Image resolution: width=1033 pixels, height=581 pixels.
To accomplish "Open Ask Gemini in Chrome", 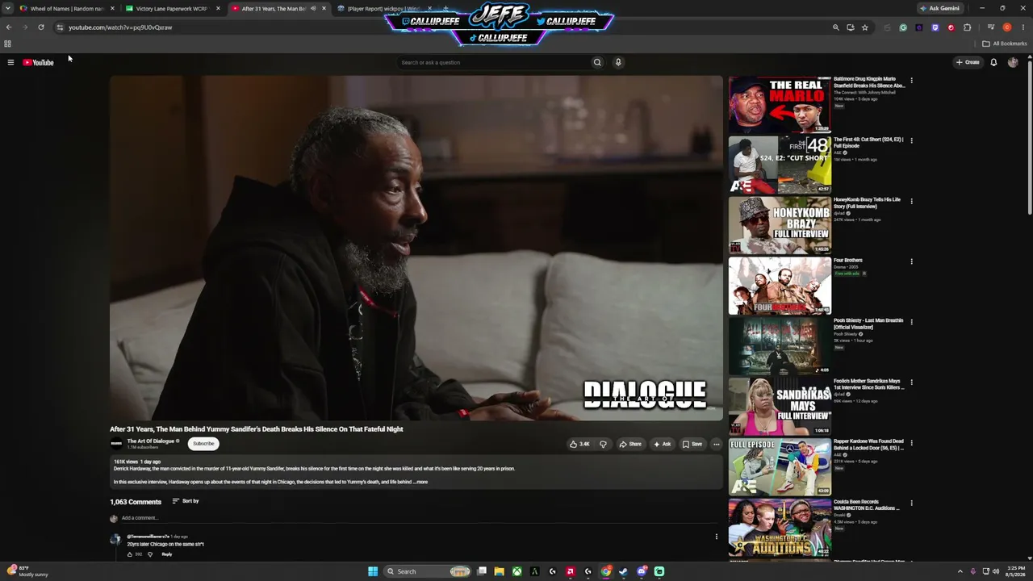I will click(x=940, y=8).
